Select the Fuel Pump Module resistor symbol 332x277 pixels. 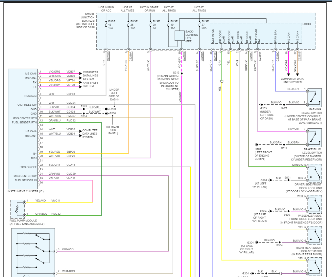coord(17,209)
